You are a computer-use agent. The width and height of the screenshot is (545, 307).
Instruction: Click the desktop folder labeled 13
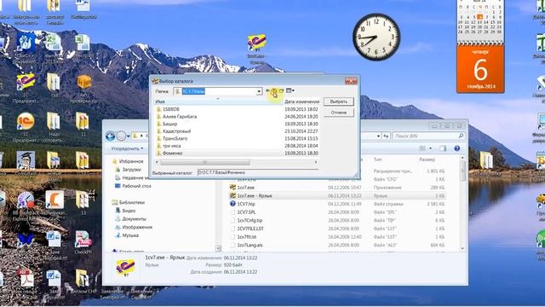83,203
